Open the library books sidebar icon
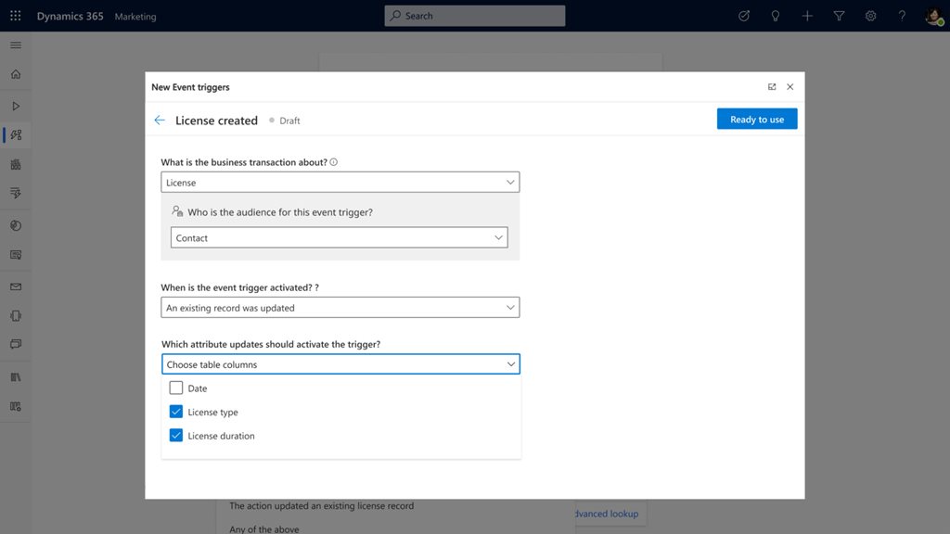The width and height of the screenshot is (950, 534). point(16,377)
